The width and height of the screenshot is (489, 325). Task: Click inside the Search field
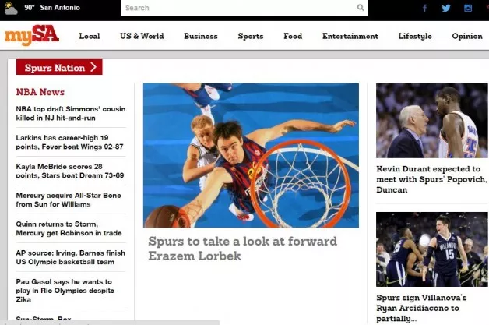(237, 8)
